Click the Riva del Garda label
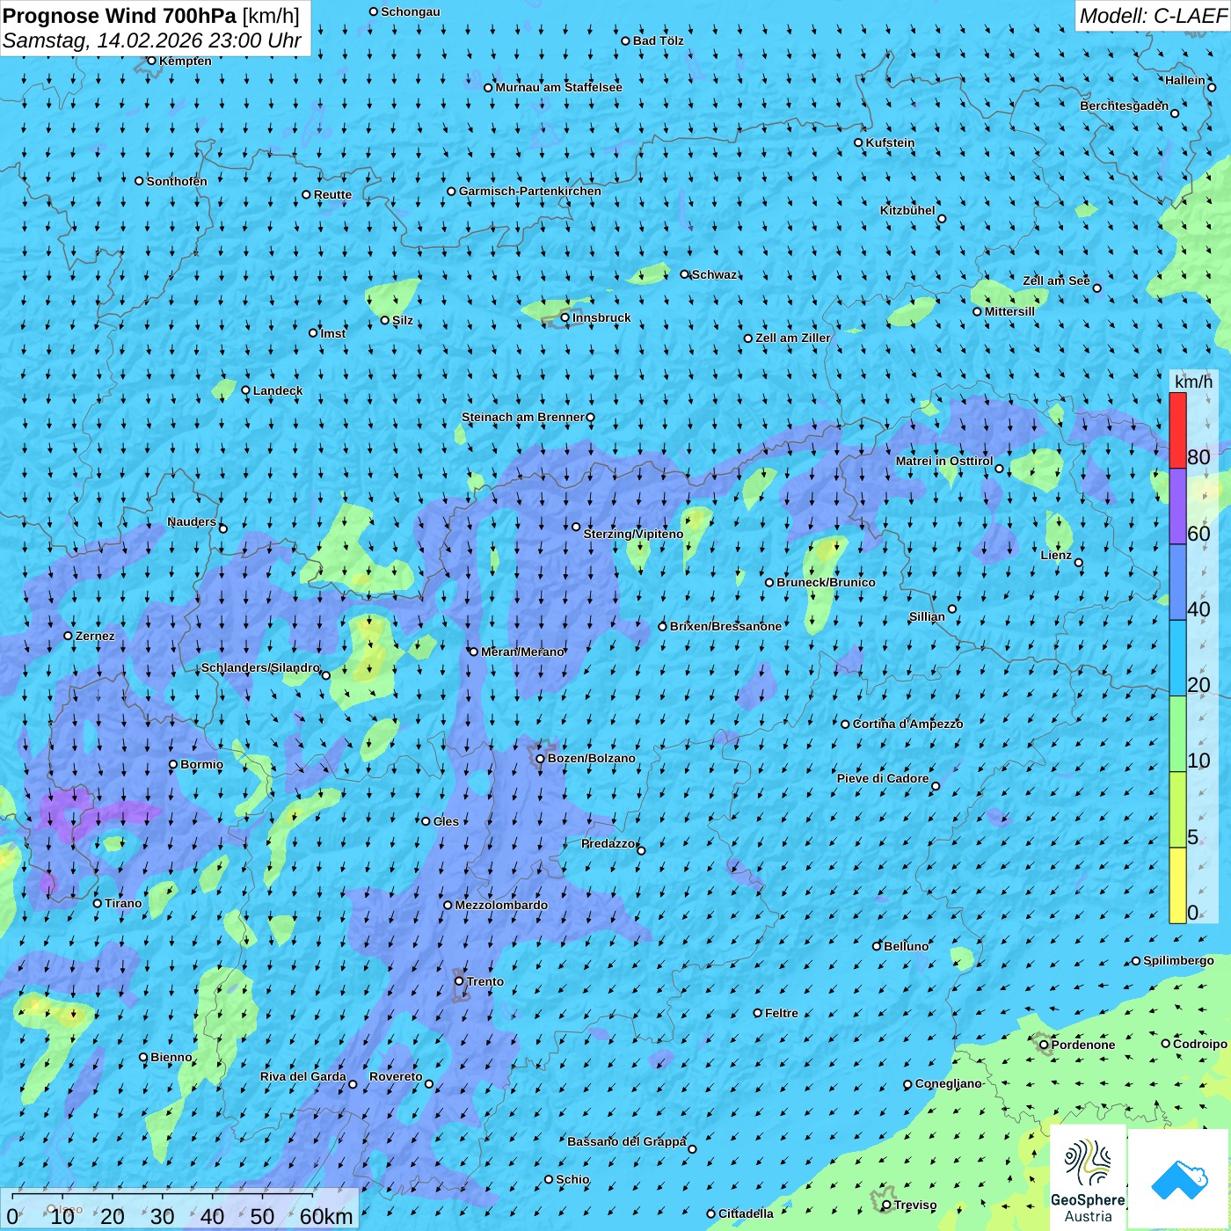The image size is (1231, 1231). point(302,1076)
